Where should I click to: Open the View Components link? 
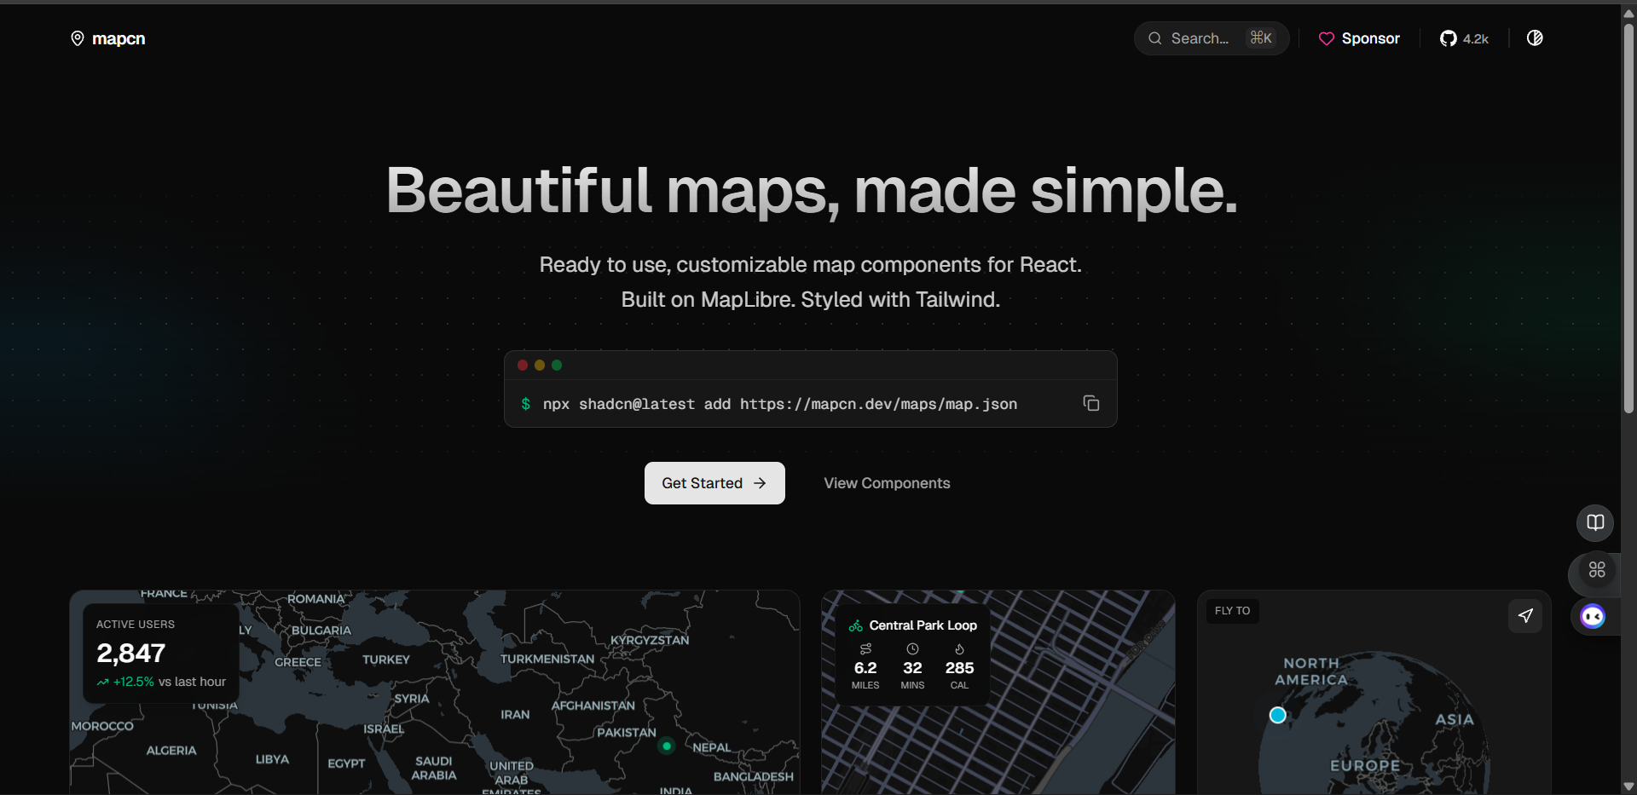pyautogui.click(x=887, y=483)
